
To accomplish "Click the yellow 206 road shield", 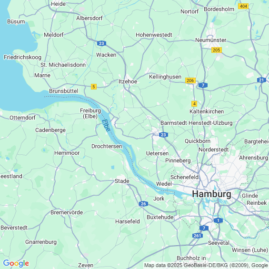I will coord(190,80).
